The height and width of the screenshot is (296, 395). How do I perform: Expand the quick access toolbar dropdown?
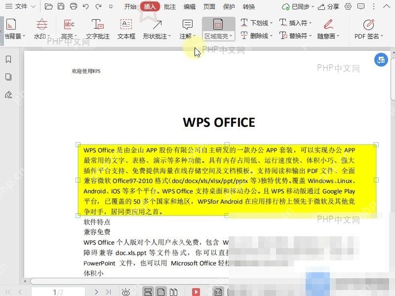[111, 7]
